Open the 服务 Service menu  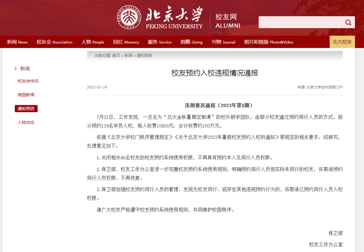click(x=160, y=42)
